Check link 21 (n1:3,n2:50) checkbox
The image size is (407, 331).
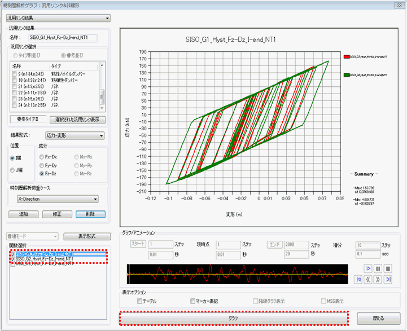[14, 86]
